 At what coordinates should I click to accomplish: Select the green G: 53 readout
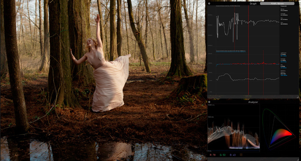(x=223, y=155)
